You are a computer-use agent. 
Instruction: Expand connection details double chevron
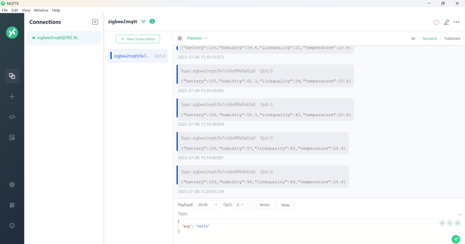pos(144,21)
